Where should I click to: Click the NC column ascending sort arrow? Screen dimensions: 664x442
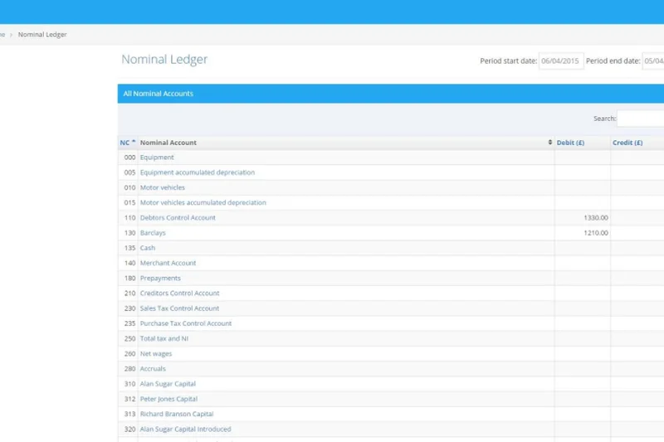coord(134,142)
